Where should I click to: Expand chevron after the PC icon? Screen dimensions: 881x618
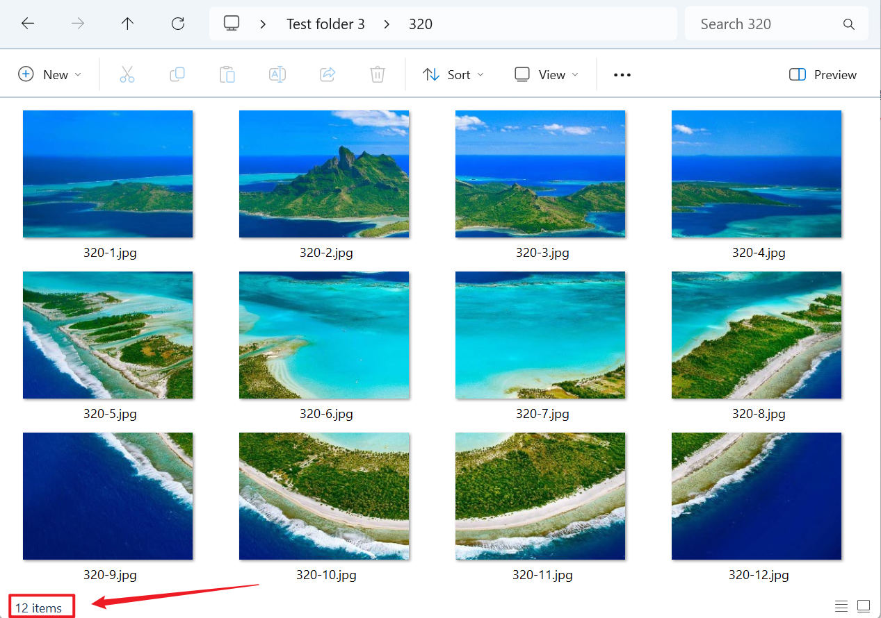click(263, 24)
